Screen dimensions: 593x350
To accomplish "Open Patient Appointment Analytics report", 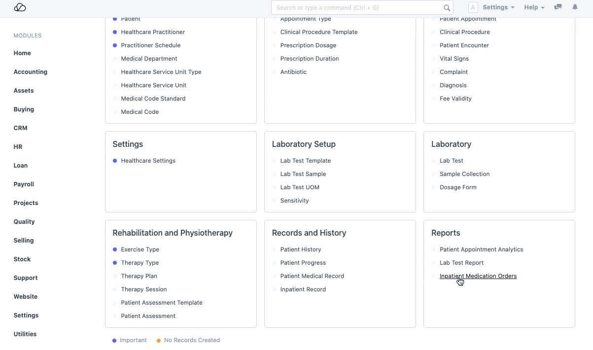I will 481,249.
